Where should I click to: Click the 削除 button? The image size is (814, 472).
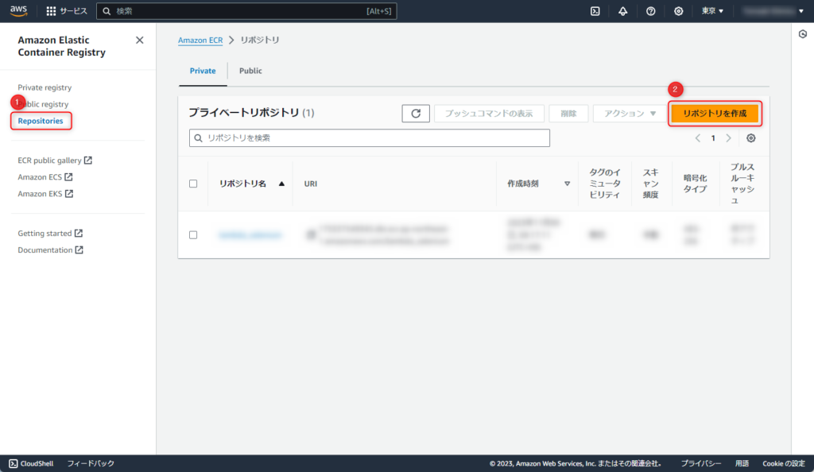coord(568,114)
